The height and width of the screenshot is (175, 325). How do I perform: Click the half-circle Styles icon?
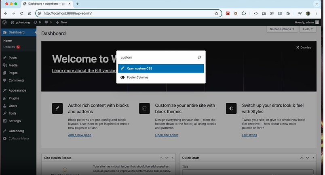(231, 108)
